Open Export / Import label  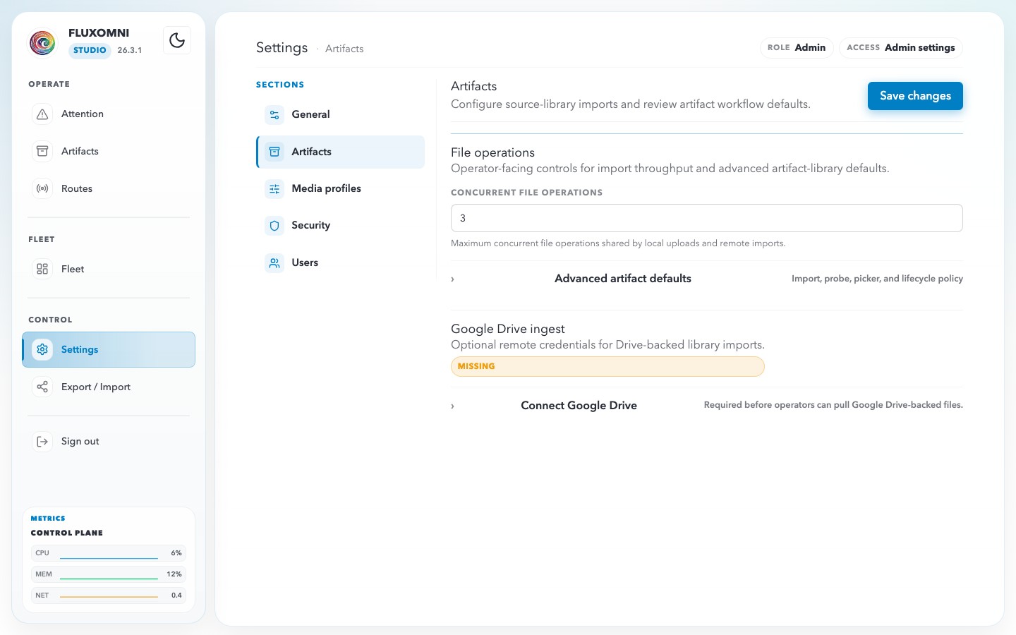coord(96,387)
